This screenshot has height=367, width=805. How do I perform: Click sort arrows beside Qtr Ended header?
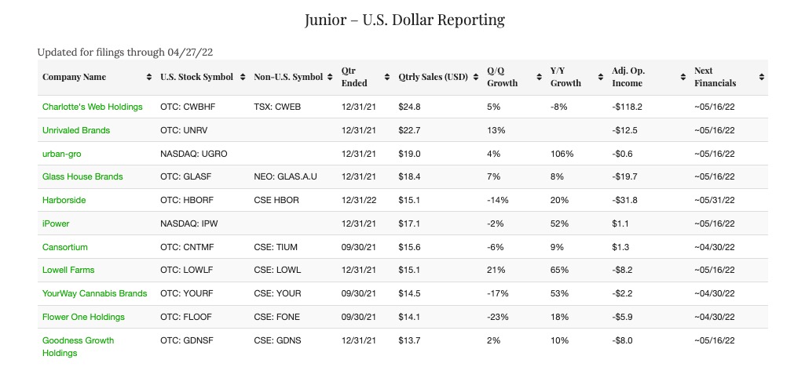tap(387, 77)
